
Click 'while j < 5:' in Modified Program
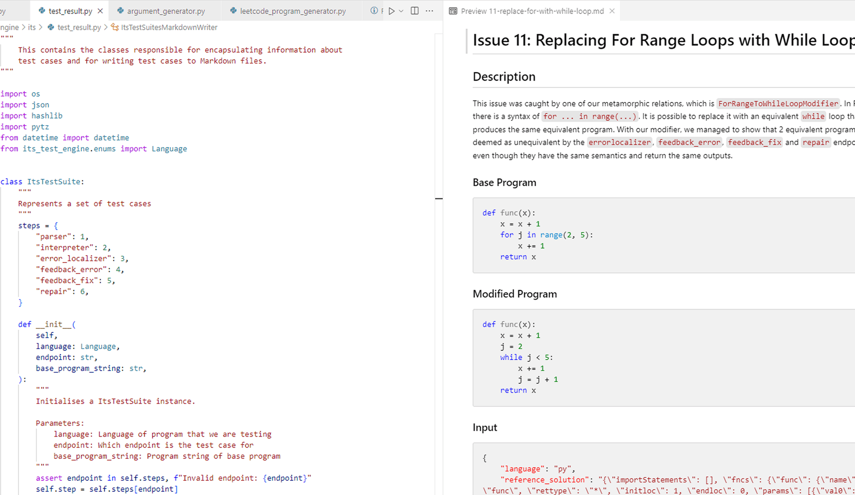pos(526,357)
